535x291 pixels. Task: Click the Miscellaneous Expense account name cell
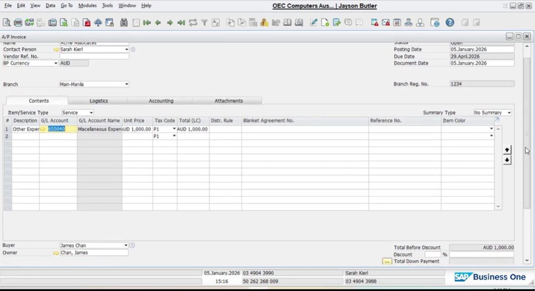click(x=99, y=129)
